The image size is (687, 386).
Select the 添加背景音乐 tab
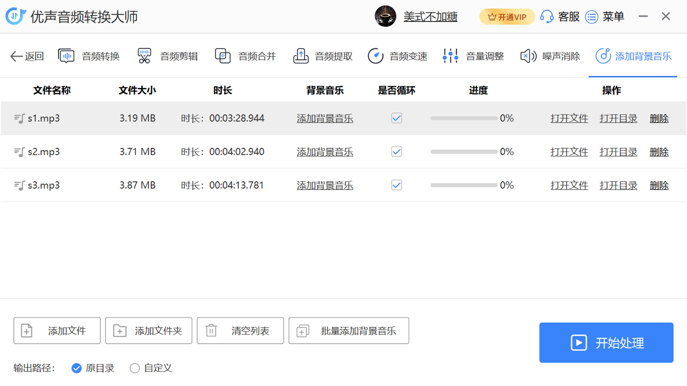[633, 56]
